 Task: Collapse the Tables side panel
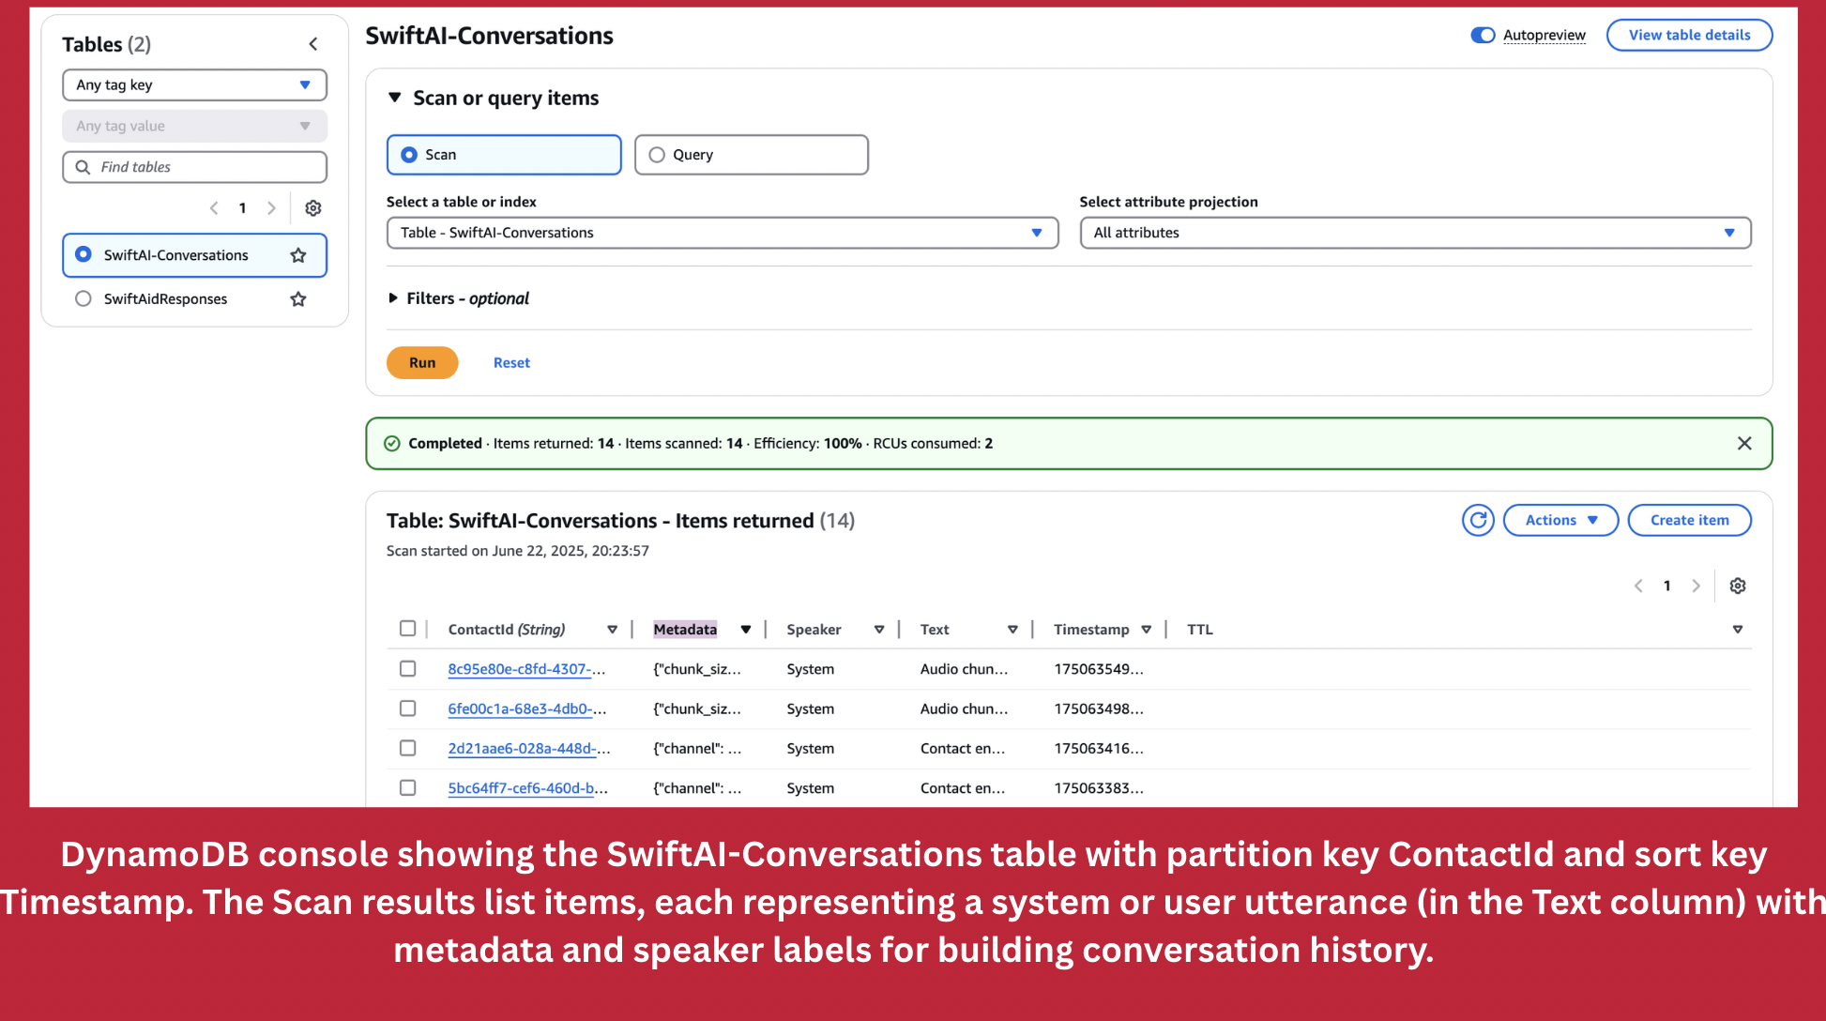[313, 44]
